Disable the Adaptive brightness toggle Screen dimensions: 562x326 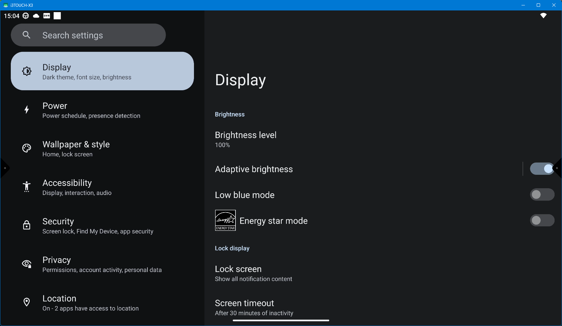pyautogui.click(x=542, y=169)
